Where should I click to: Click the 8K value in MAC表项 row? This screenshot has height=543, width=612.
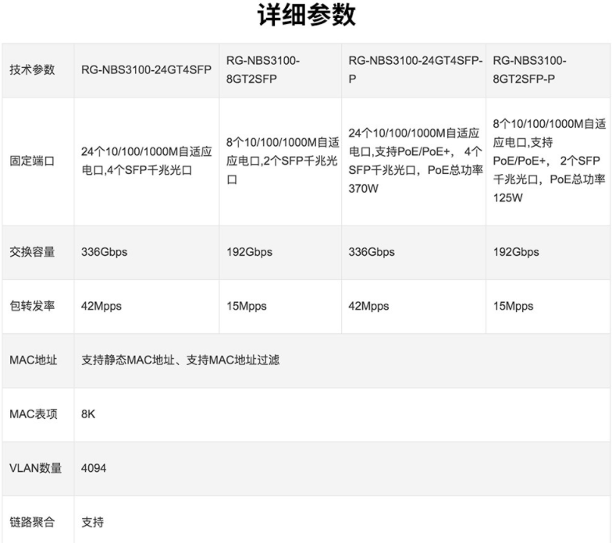click(x=88, y=413)
